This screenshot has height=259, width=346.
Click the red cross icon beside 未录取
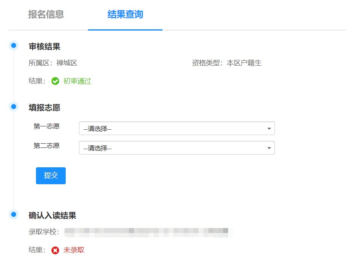(55, 250)
